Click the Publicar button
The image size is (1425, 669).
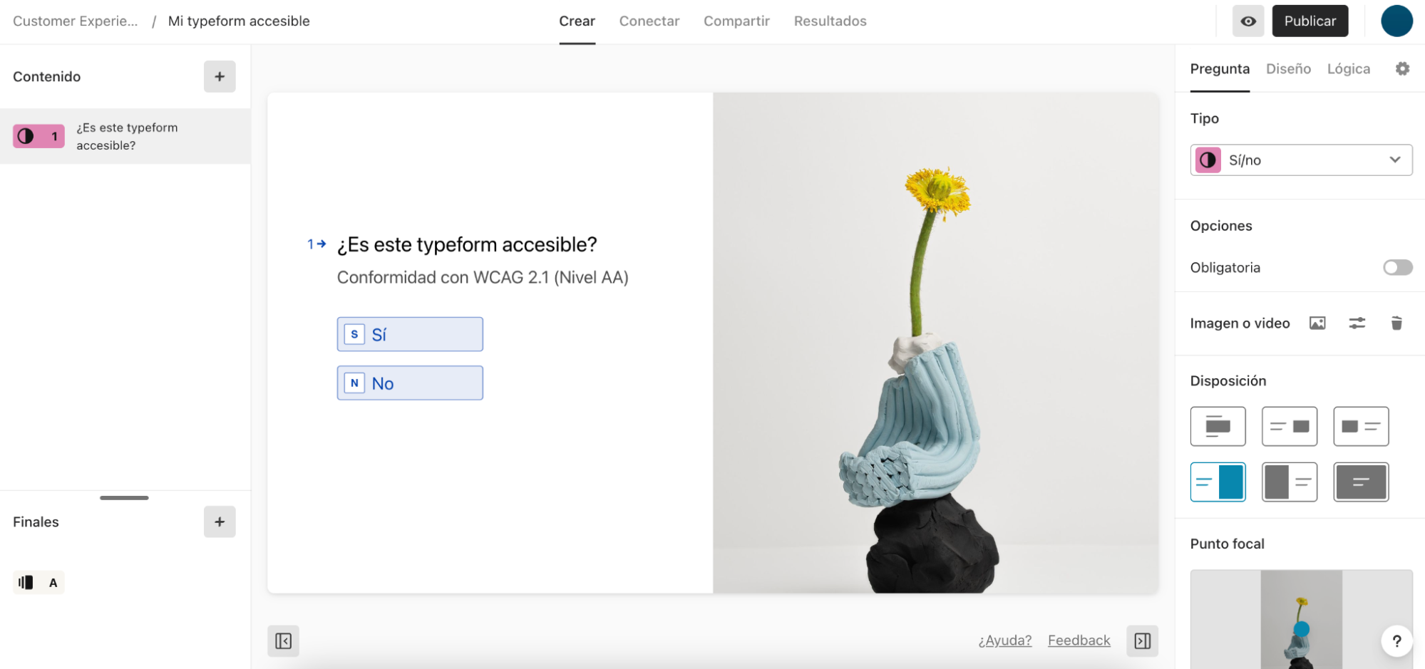pyautogui.click(x=1310, y=21)
